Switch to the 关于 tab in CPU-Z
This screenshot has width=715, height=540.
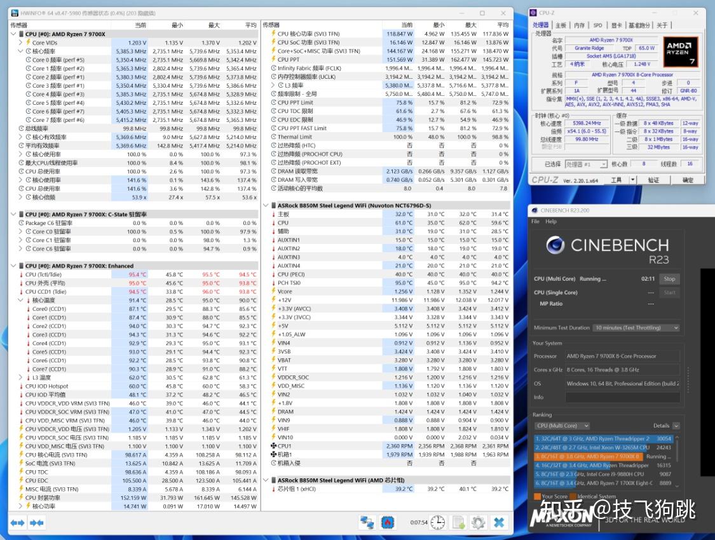click(x=662, y=25)
